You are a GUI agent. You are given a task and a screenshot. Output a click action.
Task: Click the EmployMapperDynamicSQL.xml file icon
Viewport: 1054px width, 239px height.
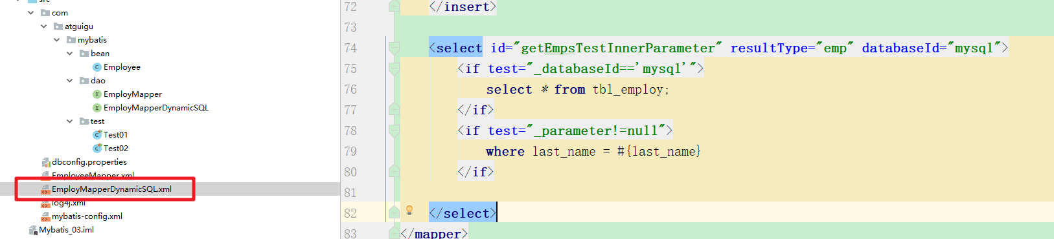[x=45, y=189]
